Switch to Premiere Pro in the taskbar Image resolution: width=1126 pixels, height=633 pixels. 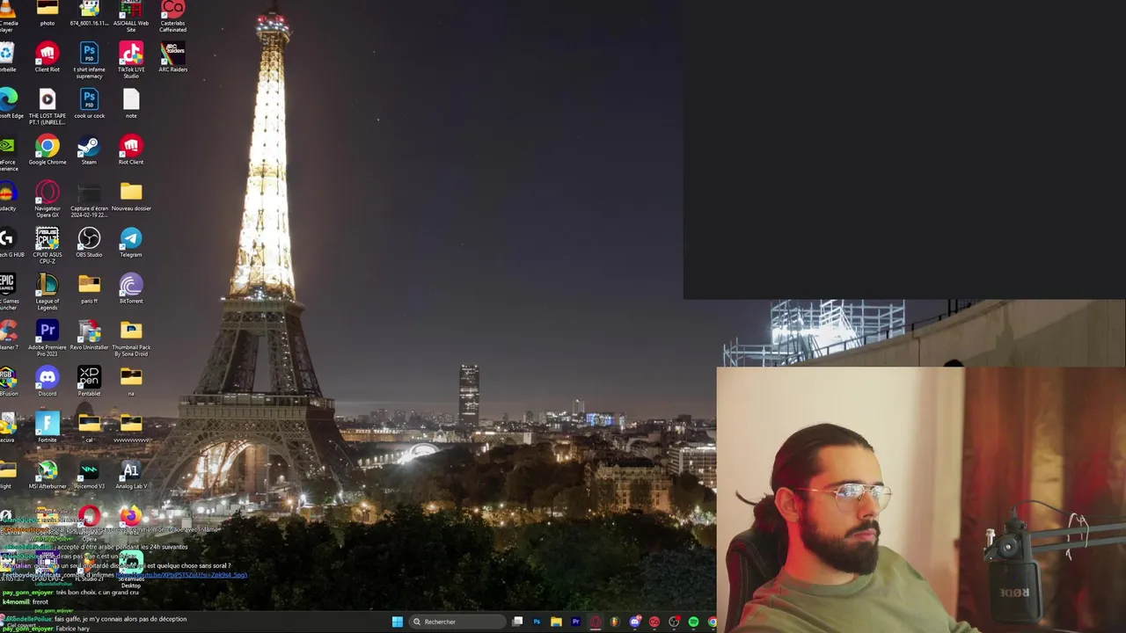(575, 622)
